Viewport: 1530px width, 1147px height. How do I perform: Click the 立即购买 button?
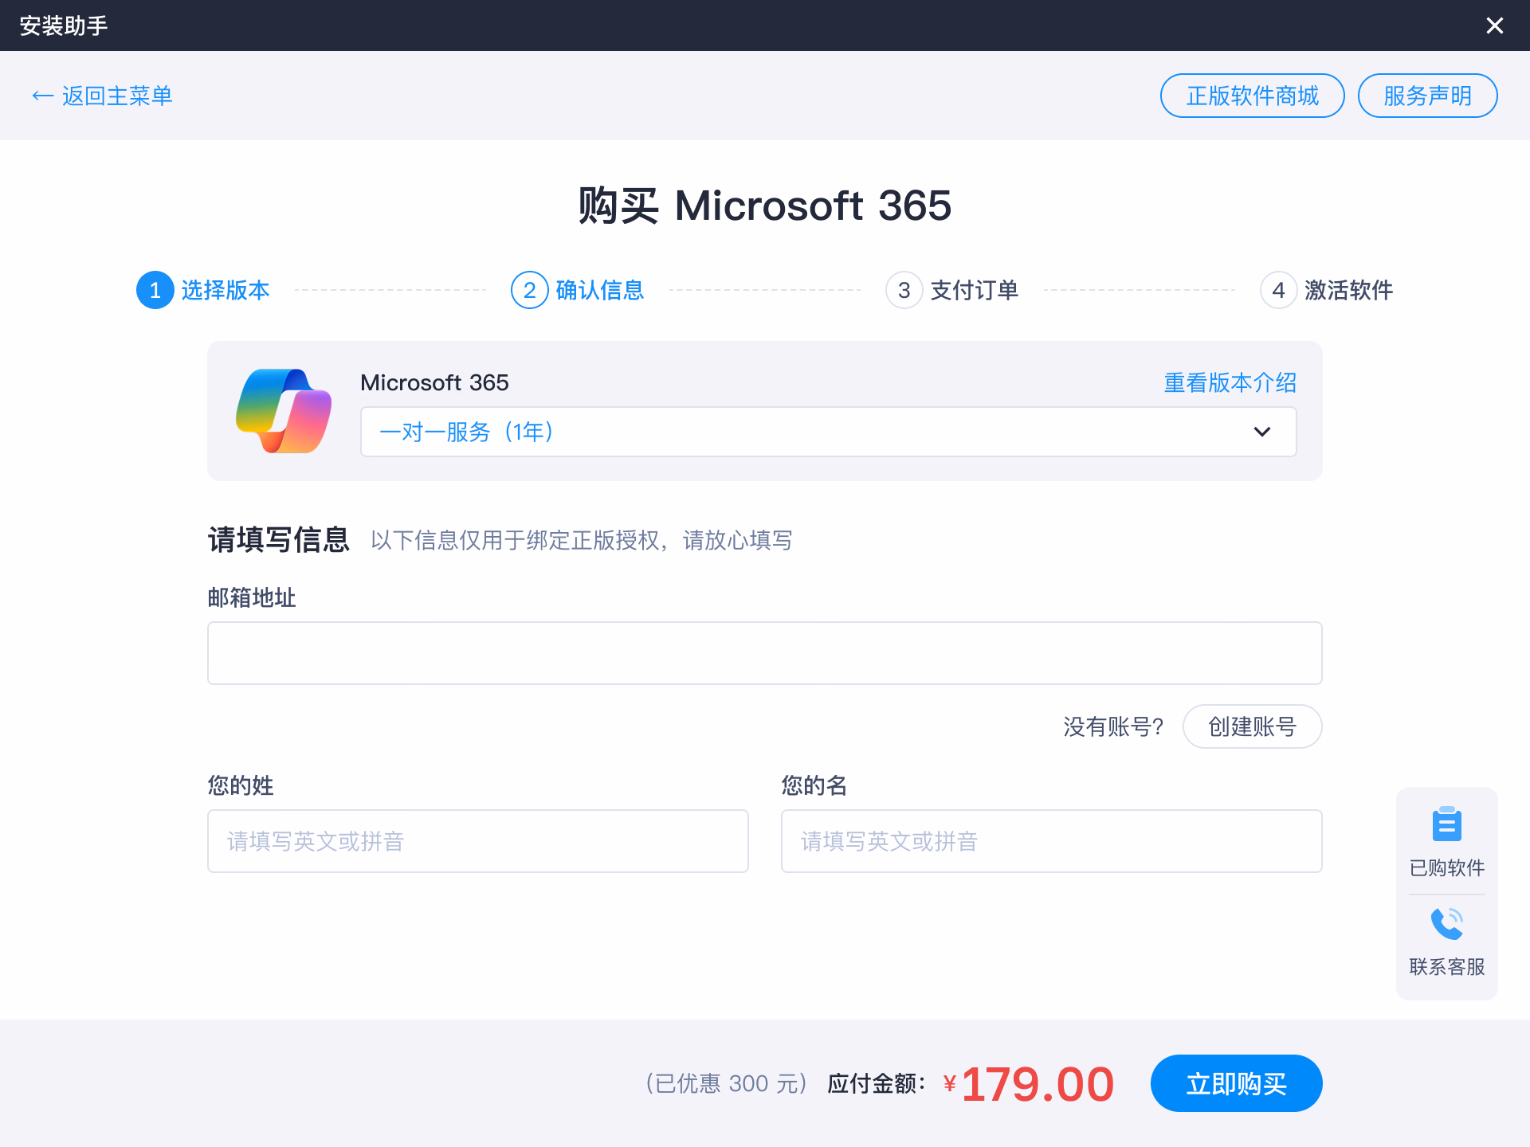click(x=1236, y=1083)
